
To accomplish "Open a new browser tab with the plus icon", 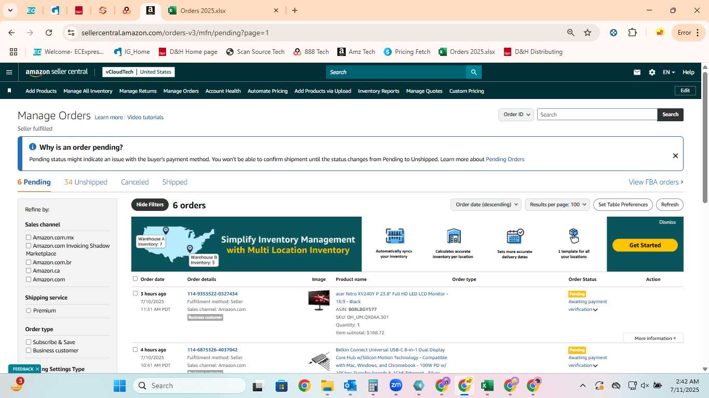I will [x=295, y=10].
